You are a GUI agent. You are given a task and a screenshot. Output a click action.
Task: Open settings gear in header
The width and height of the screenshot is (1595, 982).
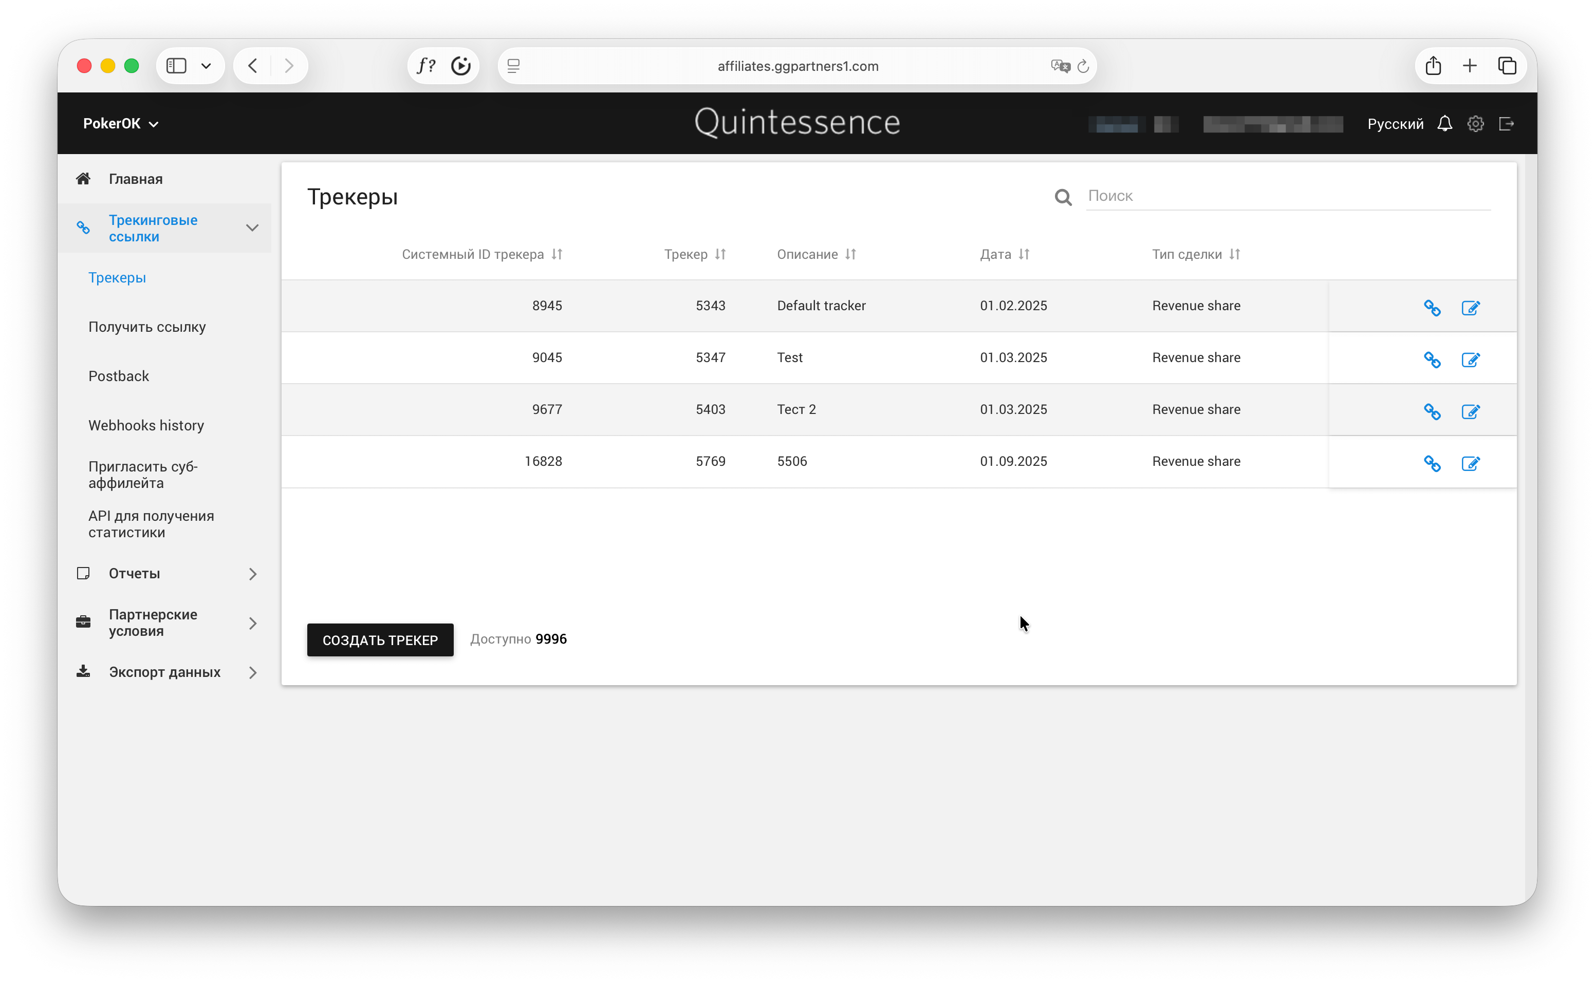(1475, 123)
